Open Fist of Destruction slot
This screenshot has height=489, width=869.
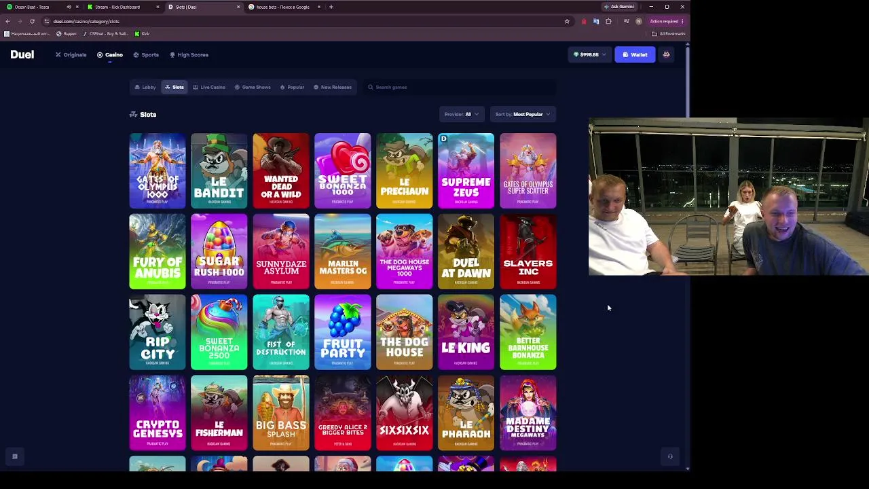coord(281,332)
